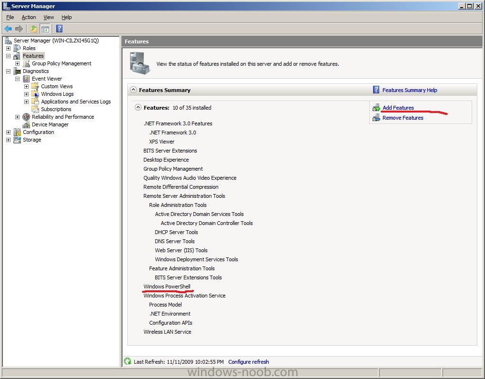Click the Forward arrow toolbar icon
Image resolution: width=485 pixels, height=379 pixels.
tap(19, 29)
